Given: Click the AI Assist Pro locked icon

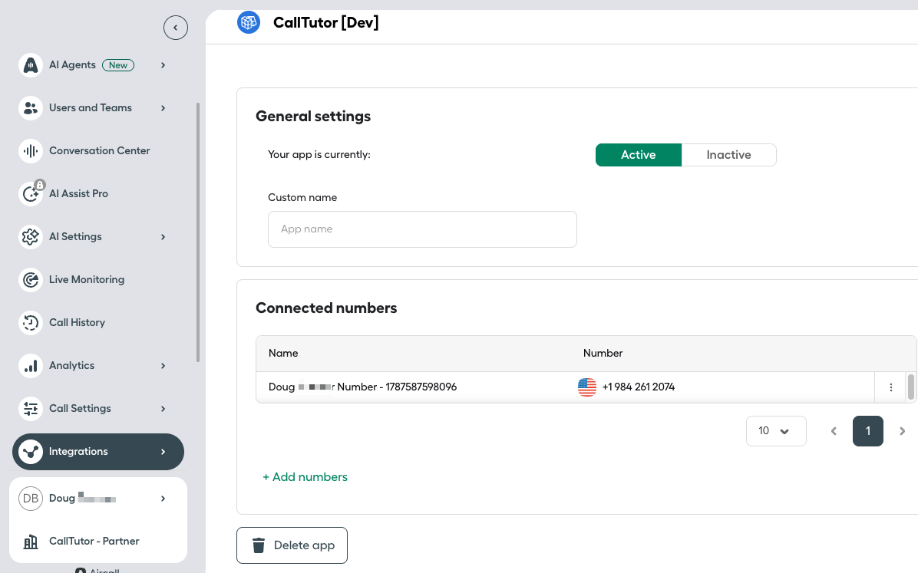Looking at the screenshot, I should [31, 194].
